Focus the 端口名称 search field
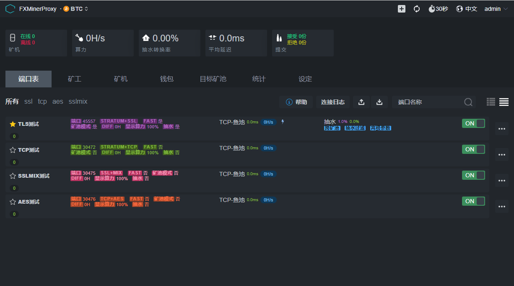The height and width of the screenshot is (286, 514). click(434, 102)
